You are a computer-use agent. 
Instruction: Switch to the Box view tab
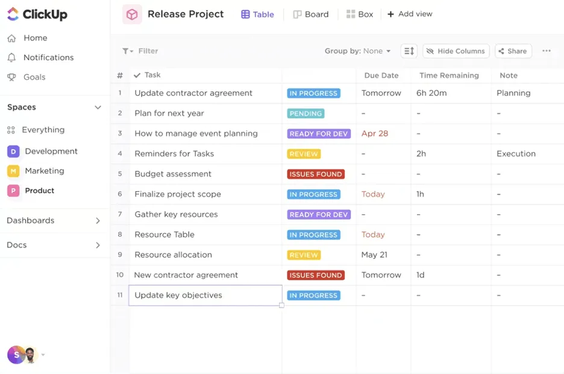360,14
